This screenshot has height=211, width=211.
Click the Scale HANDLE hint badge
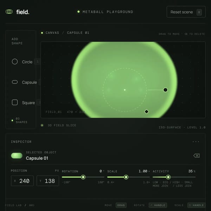pos(196,205)
